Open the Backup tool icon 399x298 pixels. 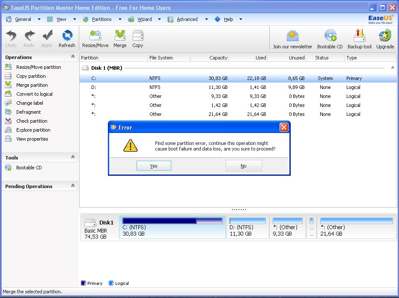click(359, 36)
